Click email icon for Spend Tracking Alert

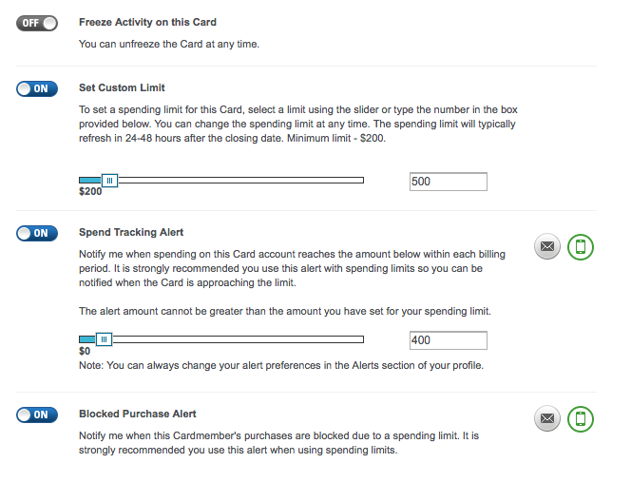pos(546,248)
